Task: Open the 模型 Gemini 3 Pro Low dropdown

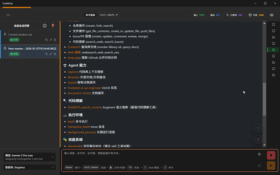Action: click(30, 157)
